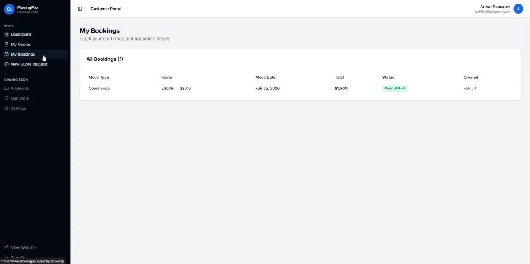530x264 pixels.
Task: Click the Arthur Romanov account name
Action: (x=495, y=7)
